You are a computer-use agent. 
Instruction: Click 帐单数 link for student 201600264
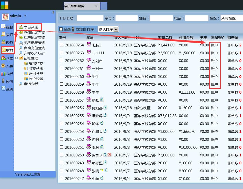tap(233, 45)
